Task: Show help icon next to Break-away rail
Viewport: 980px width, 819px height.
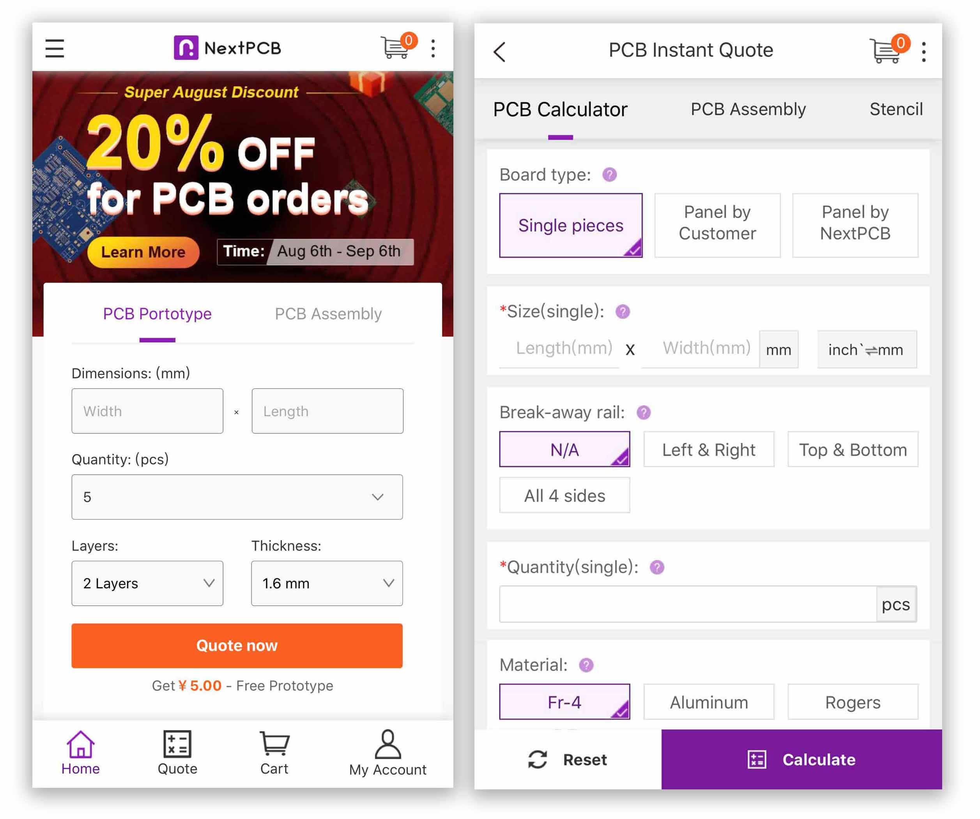Action: pos(644,412)
